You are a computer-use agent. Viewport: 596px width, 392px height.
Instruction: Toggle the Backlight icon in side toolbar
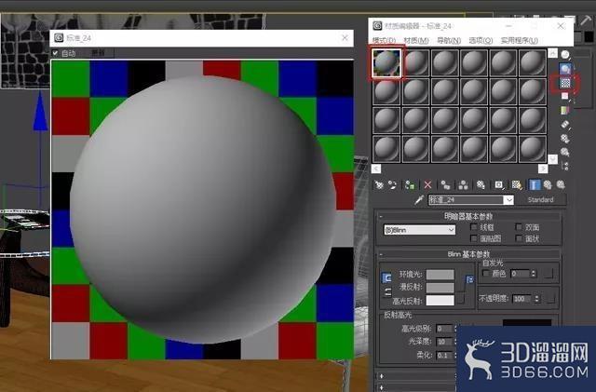[565, 69]
